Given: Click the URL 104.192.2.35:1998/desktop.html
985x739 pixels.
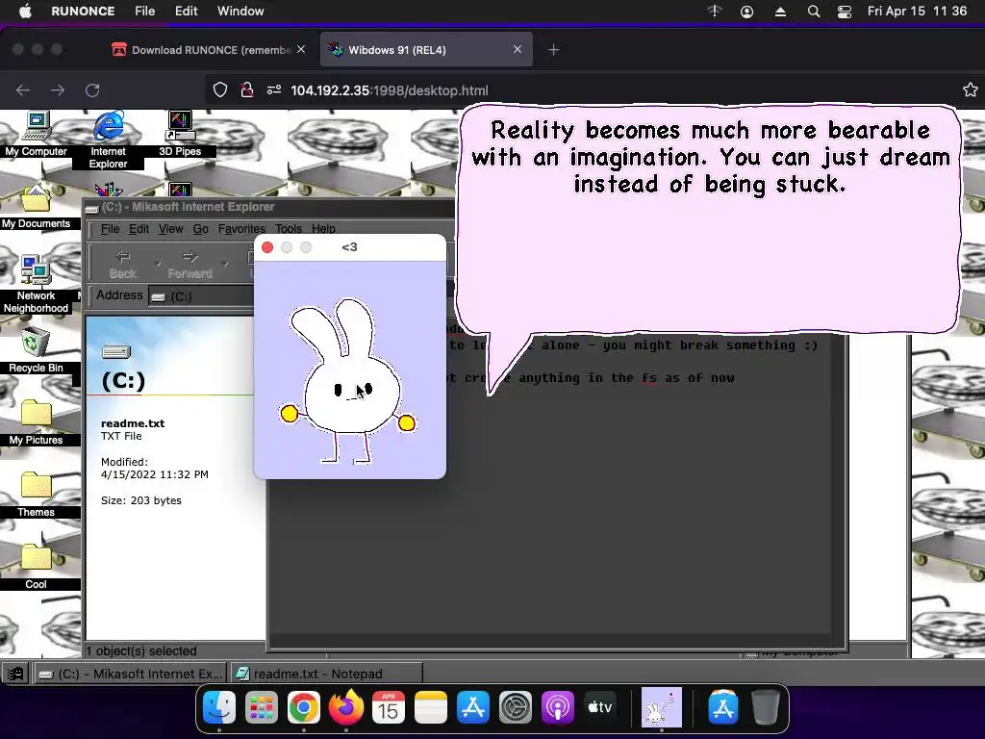Looking at the screenshot, I should point(389,90).
